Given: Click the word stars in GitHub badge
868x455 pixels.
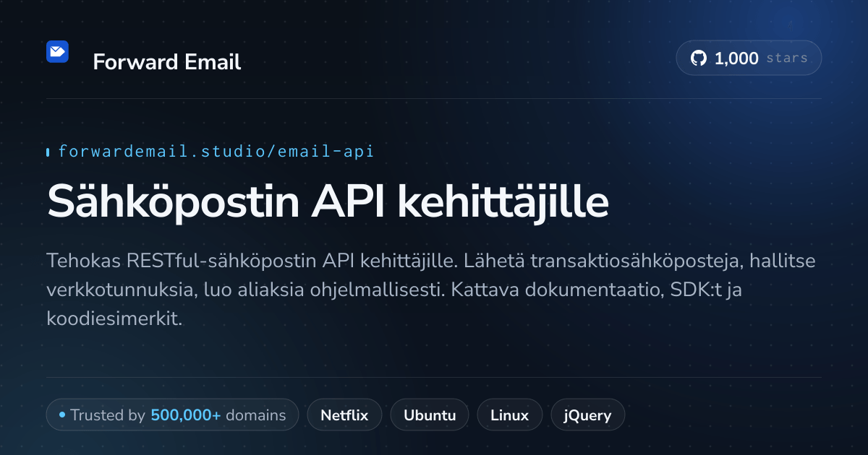Looking at the screenshot, I should click(786, 58).
